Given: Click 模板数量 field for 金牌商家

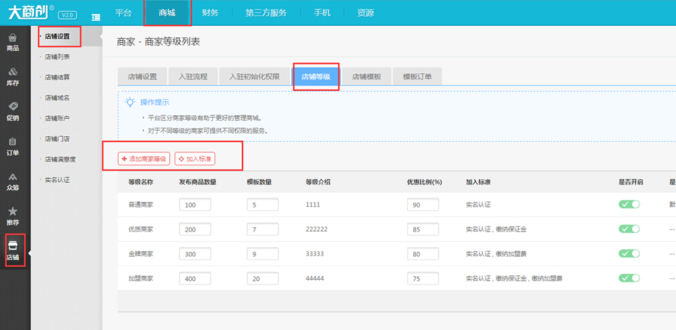Looking at the screenshot, I should coord(263,253).
